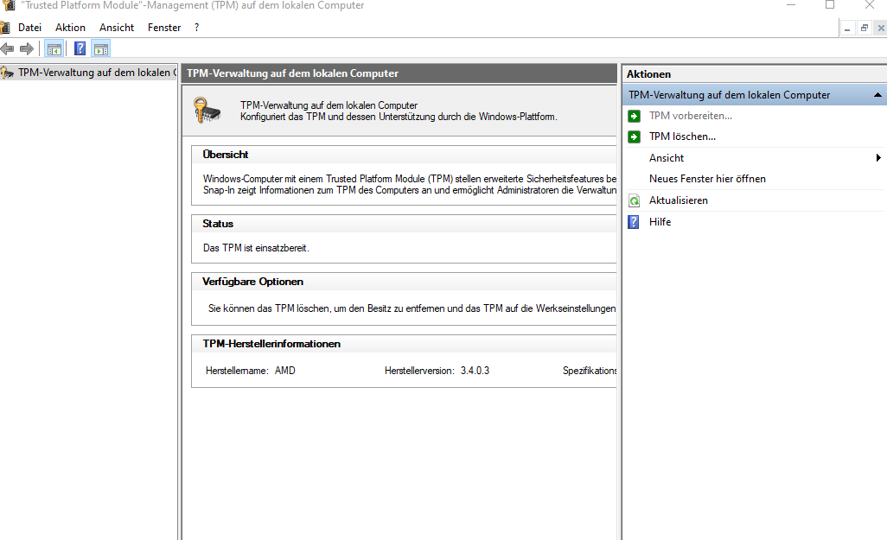
Task: Open the Aktion menu
Action: pos(70,28)
